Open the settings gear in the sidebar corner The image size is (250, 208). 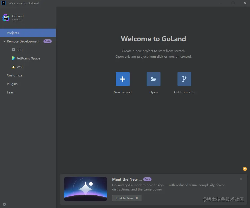click(x=5, y=204)
